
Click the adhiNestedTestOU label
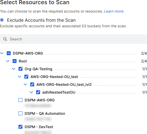point(59,92)
